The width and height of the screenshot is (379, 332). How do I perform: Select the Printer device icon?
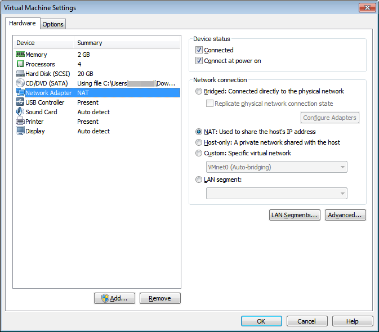[20, 122]
